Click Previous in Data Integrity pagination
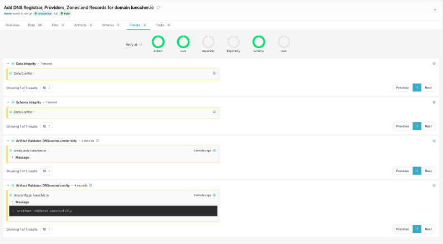The width and height of the screenshot is (443, 244). pyautogui.click(x=403, y=88)
